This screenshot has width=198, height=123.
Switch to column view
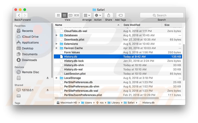[x=70, y=15]
